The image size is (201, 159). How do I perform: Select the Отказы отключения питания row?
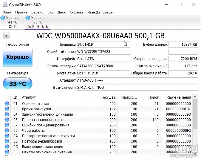(98, 152)
